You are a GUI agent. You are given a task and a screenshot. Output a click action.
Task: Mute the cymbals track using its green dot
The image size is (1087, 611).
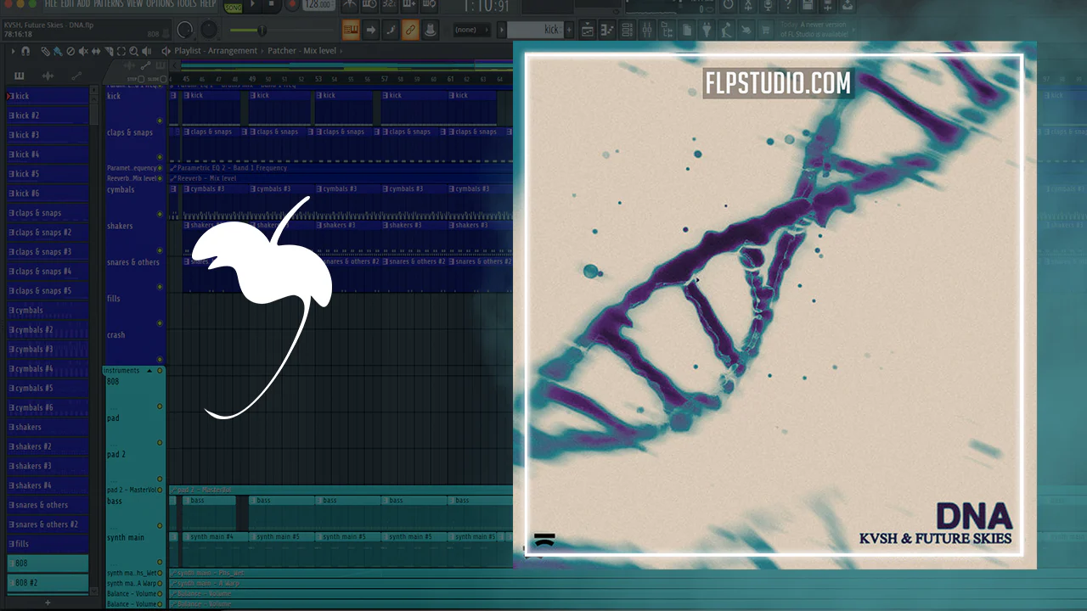click(159, 214)
